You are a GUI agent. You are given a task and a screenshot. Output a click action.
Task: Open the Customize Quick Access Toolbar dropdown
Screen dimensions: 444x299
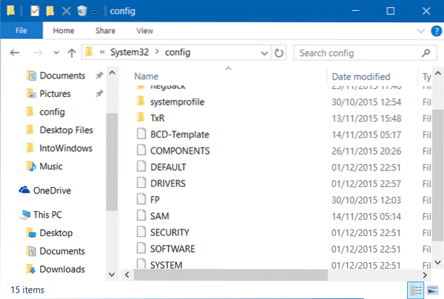[x=95, y=11]
